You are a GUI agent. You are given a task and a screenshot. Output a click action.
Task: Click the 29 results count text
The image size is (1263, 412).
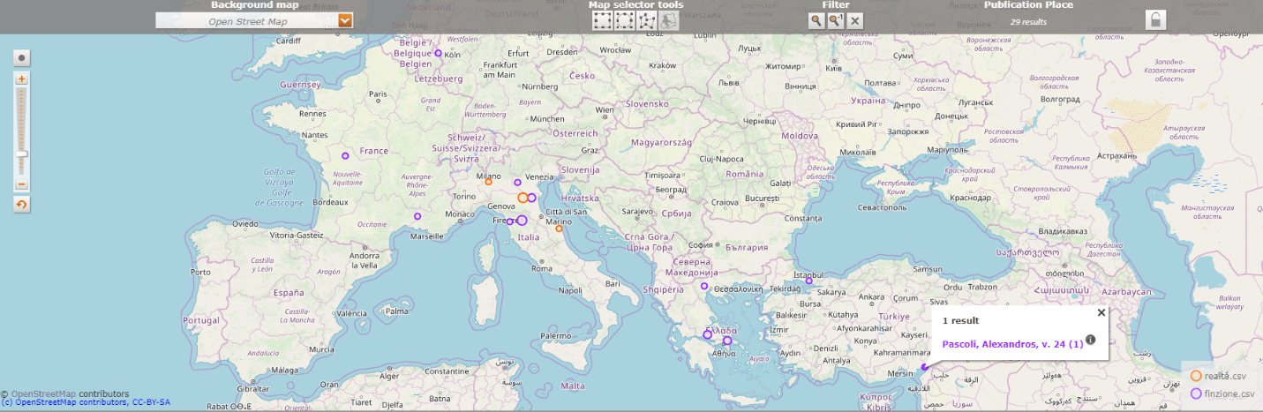pyautogui.click(x=1028, y=21)
